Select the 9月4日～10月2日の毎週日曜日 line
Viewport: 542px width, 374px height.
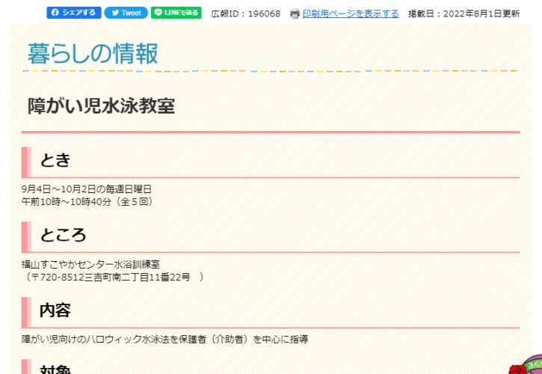[x=87, y=189]
